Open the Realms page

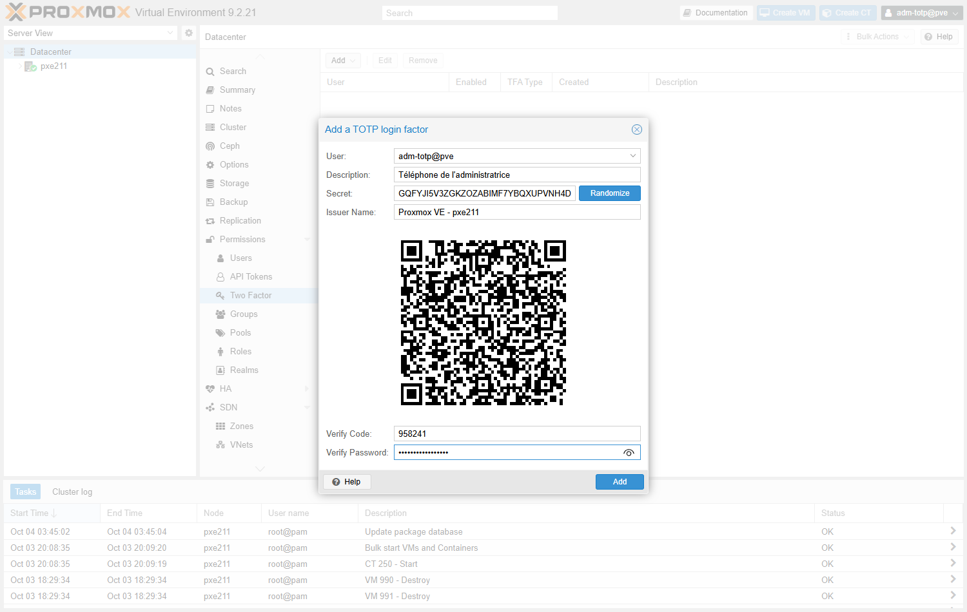tap(244, 370)
